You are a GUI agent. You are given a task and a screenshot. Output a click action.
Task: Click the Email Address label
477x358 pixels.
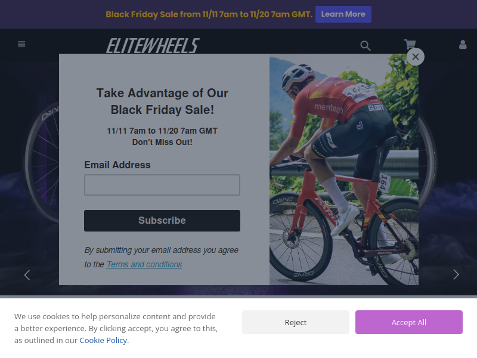[x=117, y=165]
